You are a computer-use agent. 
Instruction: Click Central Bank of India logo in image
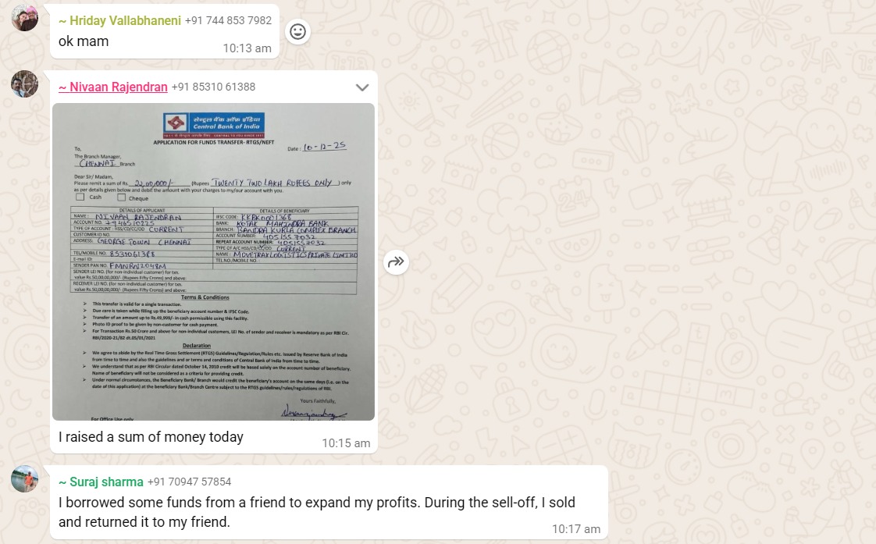coord(213,126)
